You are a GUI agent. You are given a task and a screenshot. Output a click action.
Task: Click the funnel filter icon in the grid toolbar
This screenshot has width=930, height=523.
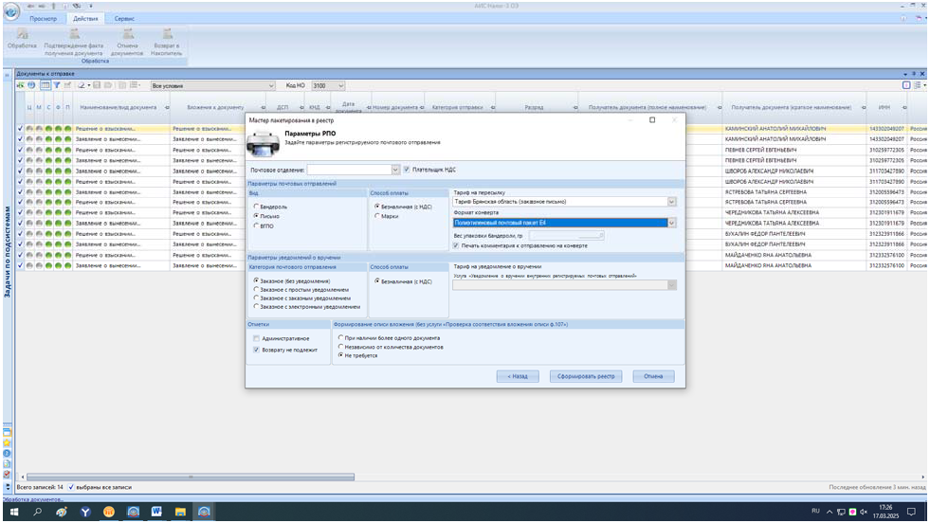click(x=55, y=85)
